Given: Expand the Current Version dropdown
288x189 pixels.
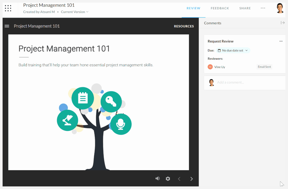Looking at the screenshot, I should point(74,12).
